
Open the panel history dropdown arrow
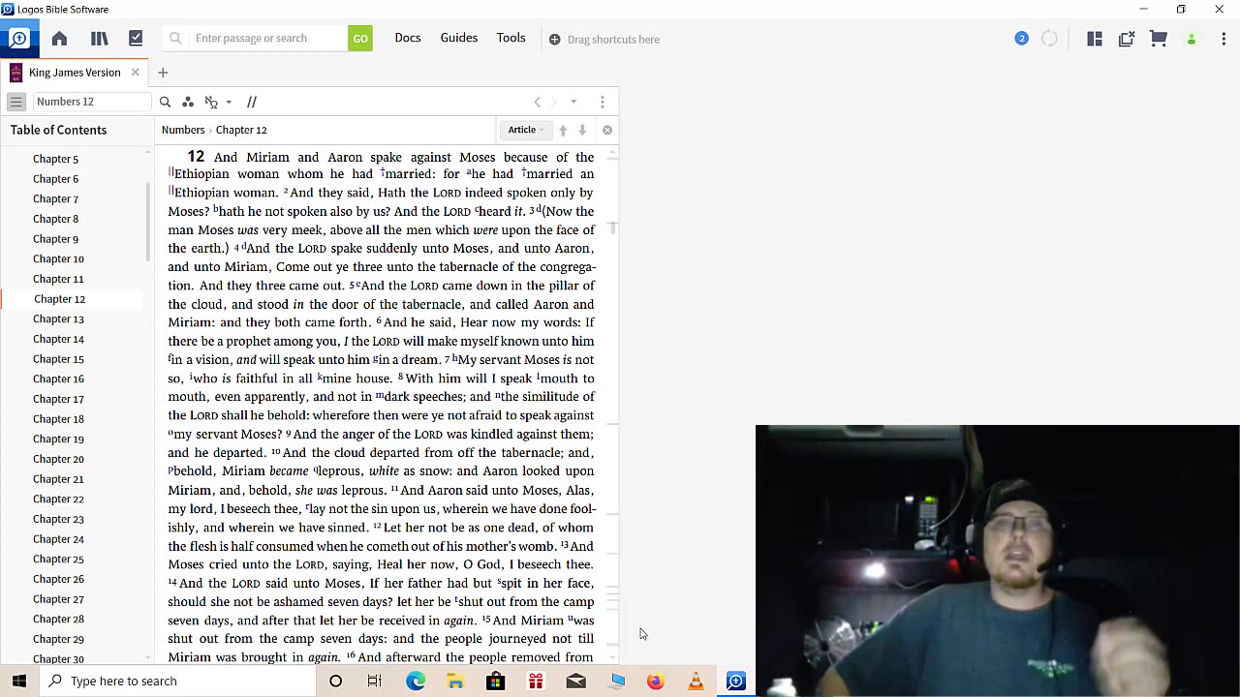(x=573, y=102)
